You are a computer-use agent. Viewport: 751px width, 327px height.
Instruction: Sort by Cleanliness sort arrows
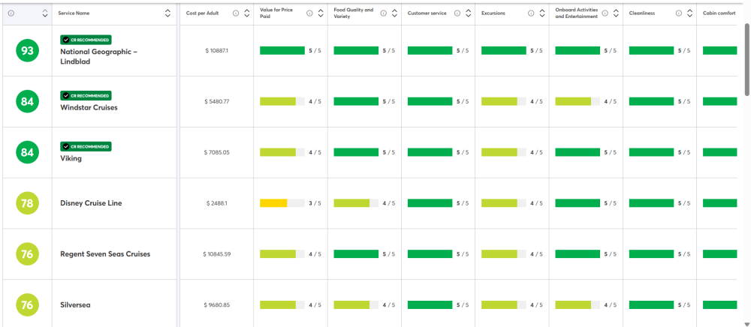pos(689,13)
